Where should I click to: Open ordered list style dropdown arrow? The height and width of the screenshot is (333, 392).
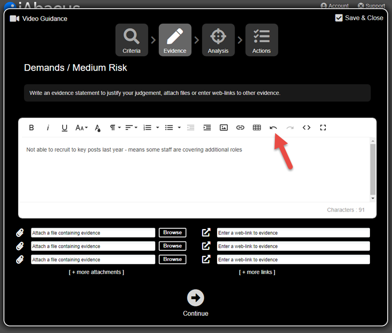coord(157,128)
